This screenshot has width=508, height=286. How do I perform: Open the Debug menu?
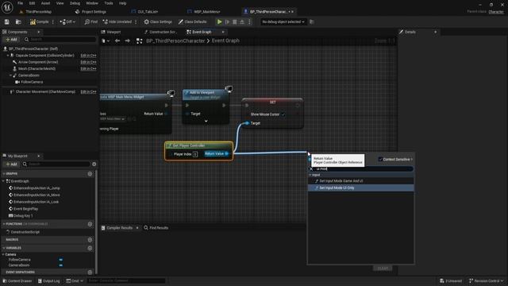click(x=75, y=3)
